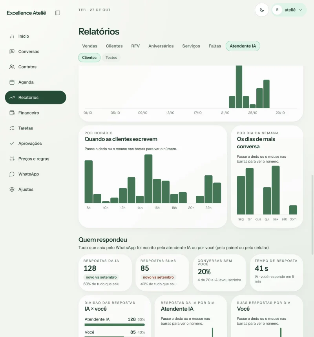
Task: Switch to the Aniversários tab
Action: (161, 46)
